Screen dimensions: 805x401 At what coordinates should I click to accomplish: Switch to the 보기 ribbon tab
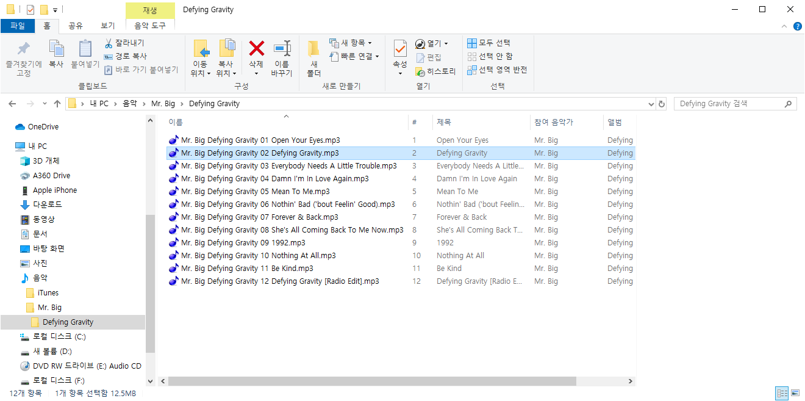coord(108,26)
